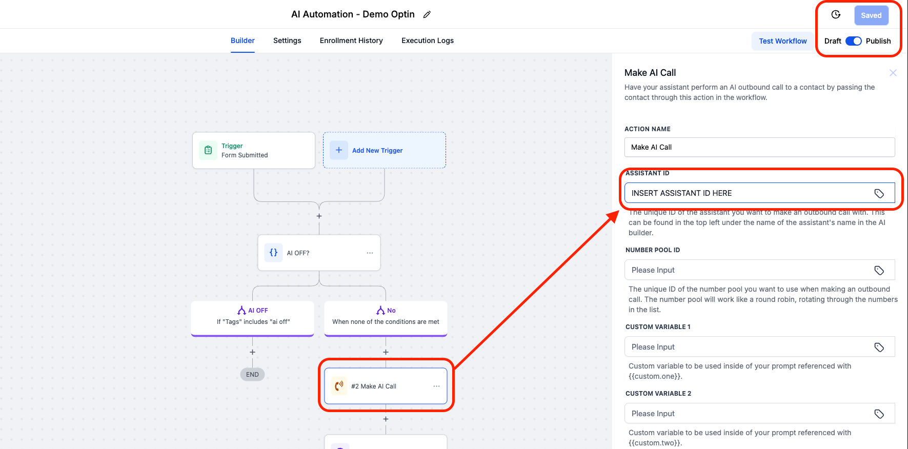Click the tag icon in Custom Variable 1 field
Viewport: 908px width, 449px height.
879,347
